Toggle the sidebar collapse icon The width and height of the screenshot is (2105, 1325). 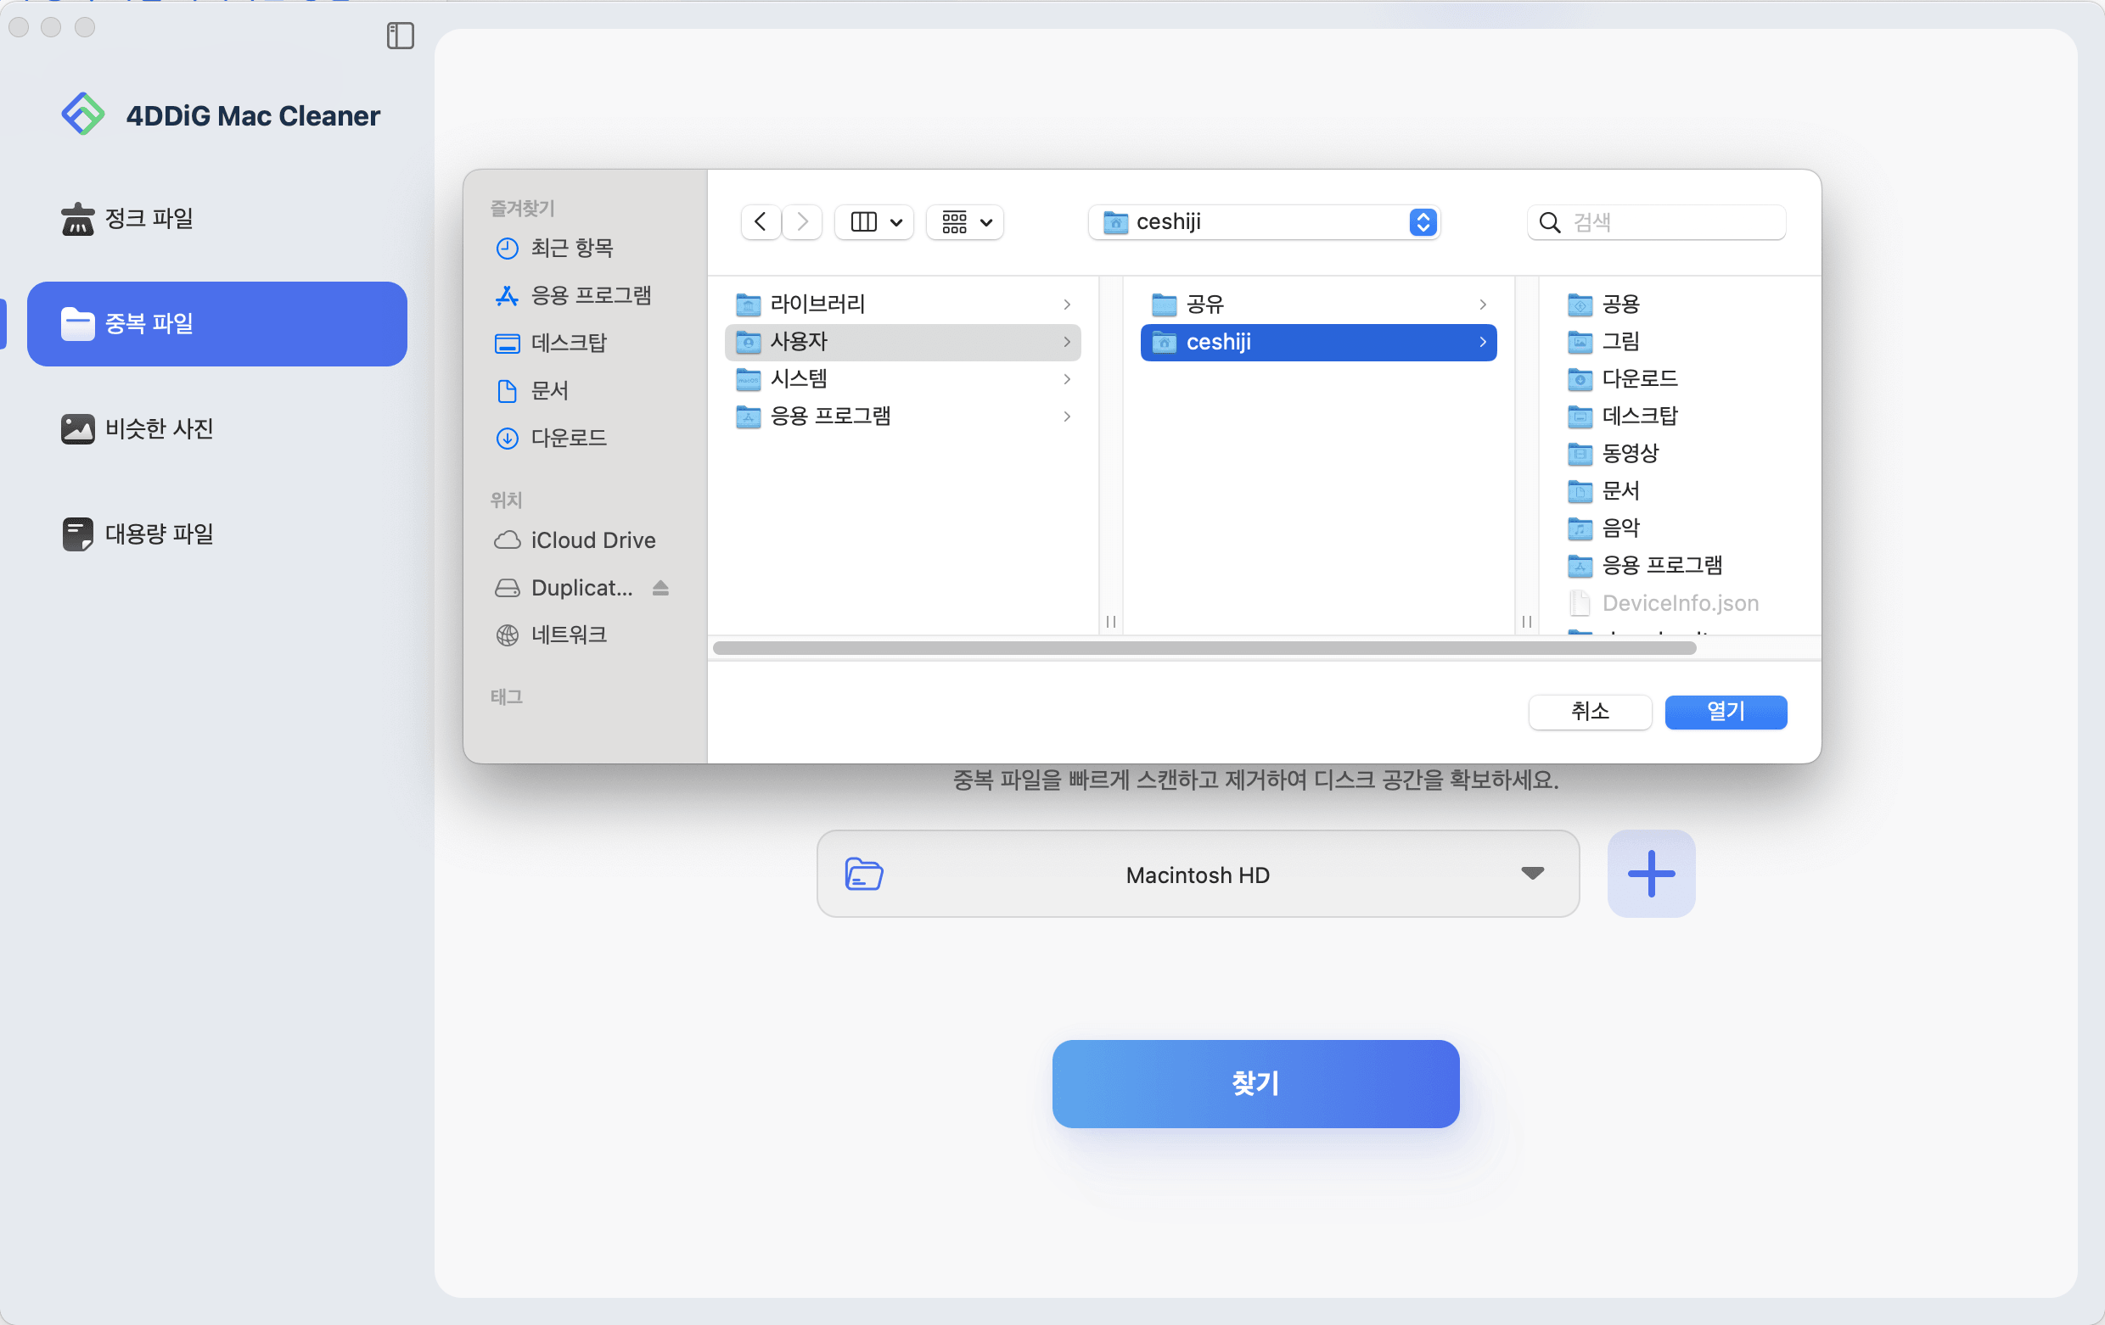[x=400, y=36]
